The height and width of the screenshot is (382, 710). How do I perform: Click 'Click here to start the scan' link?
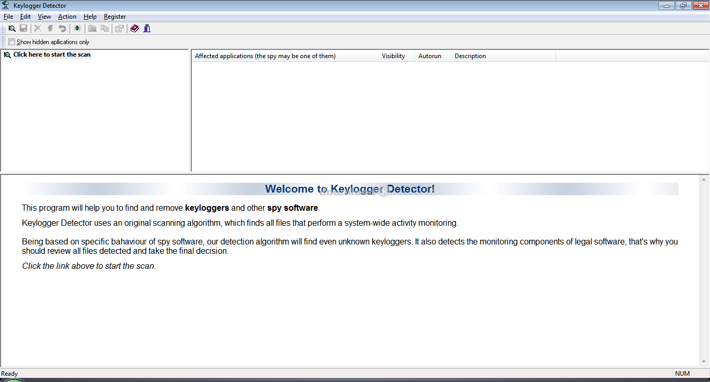tap(52, 54)
